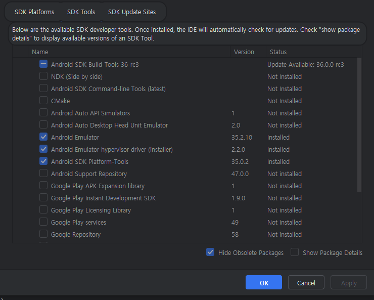Click the Cancel button

(306, 283)
